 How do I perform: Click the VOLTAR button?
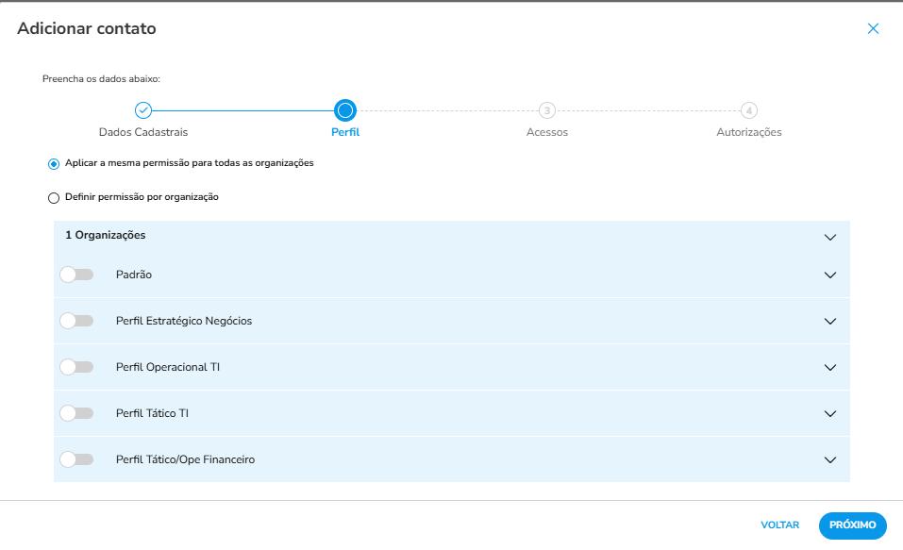tap(779, 525)
